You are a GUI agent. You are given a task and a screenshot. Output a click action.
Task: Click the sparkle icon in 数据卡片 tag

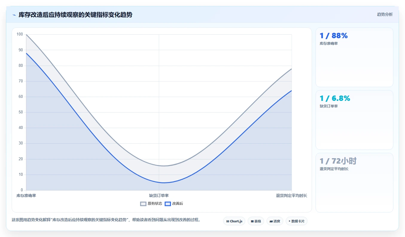[290, 221]
